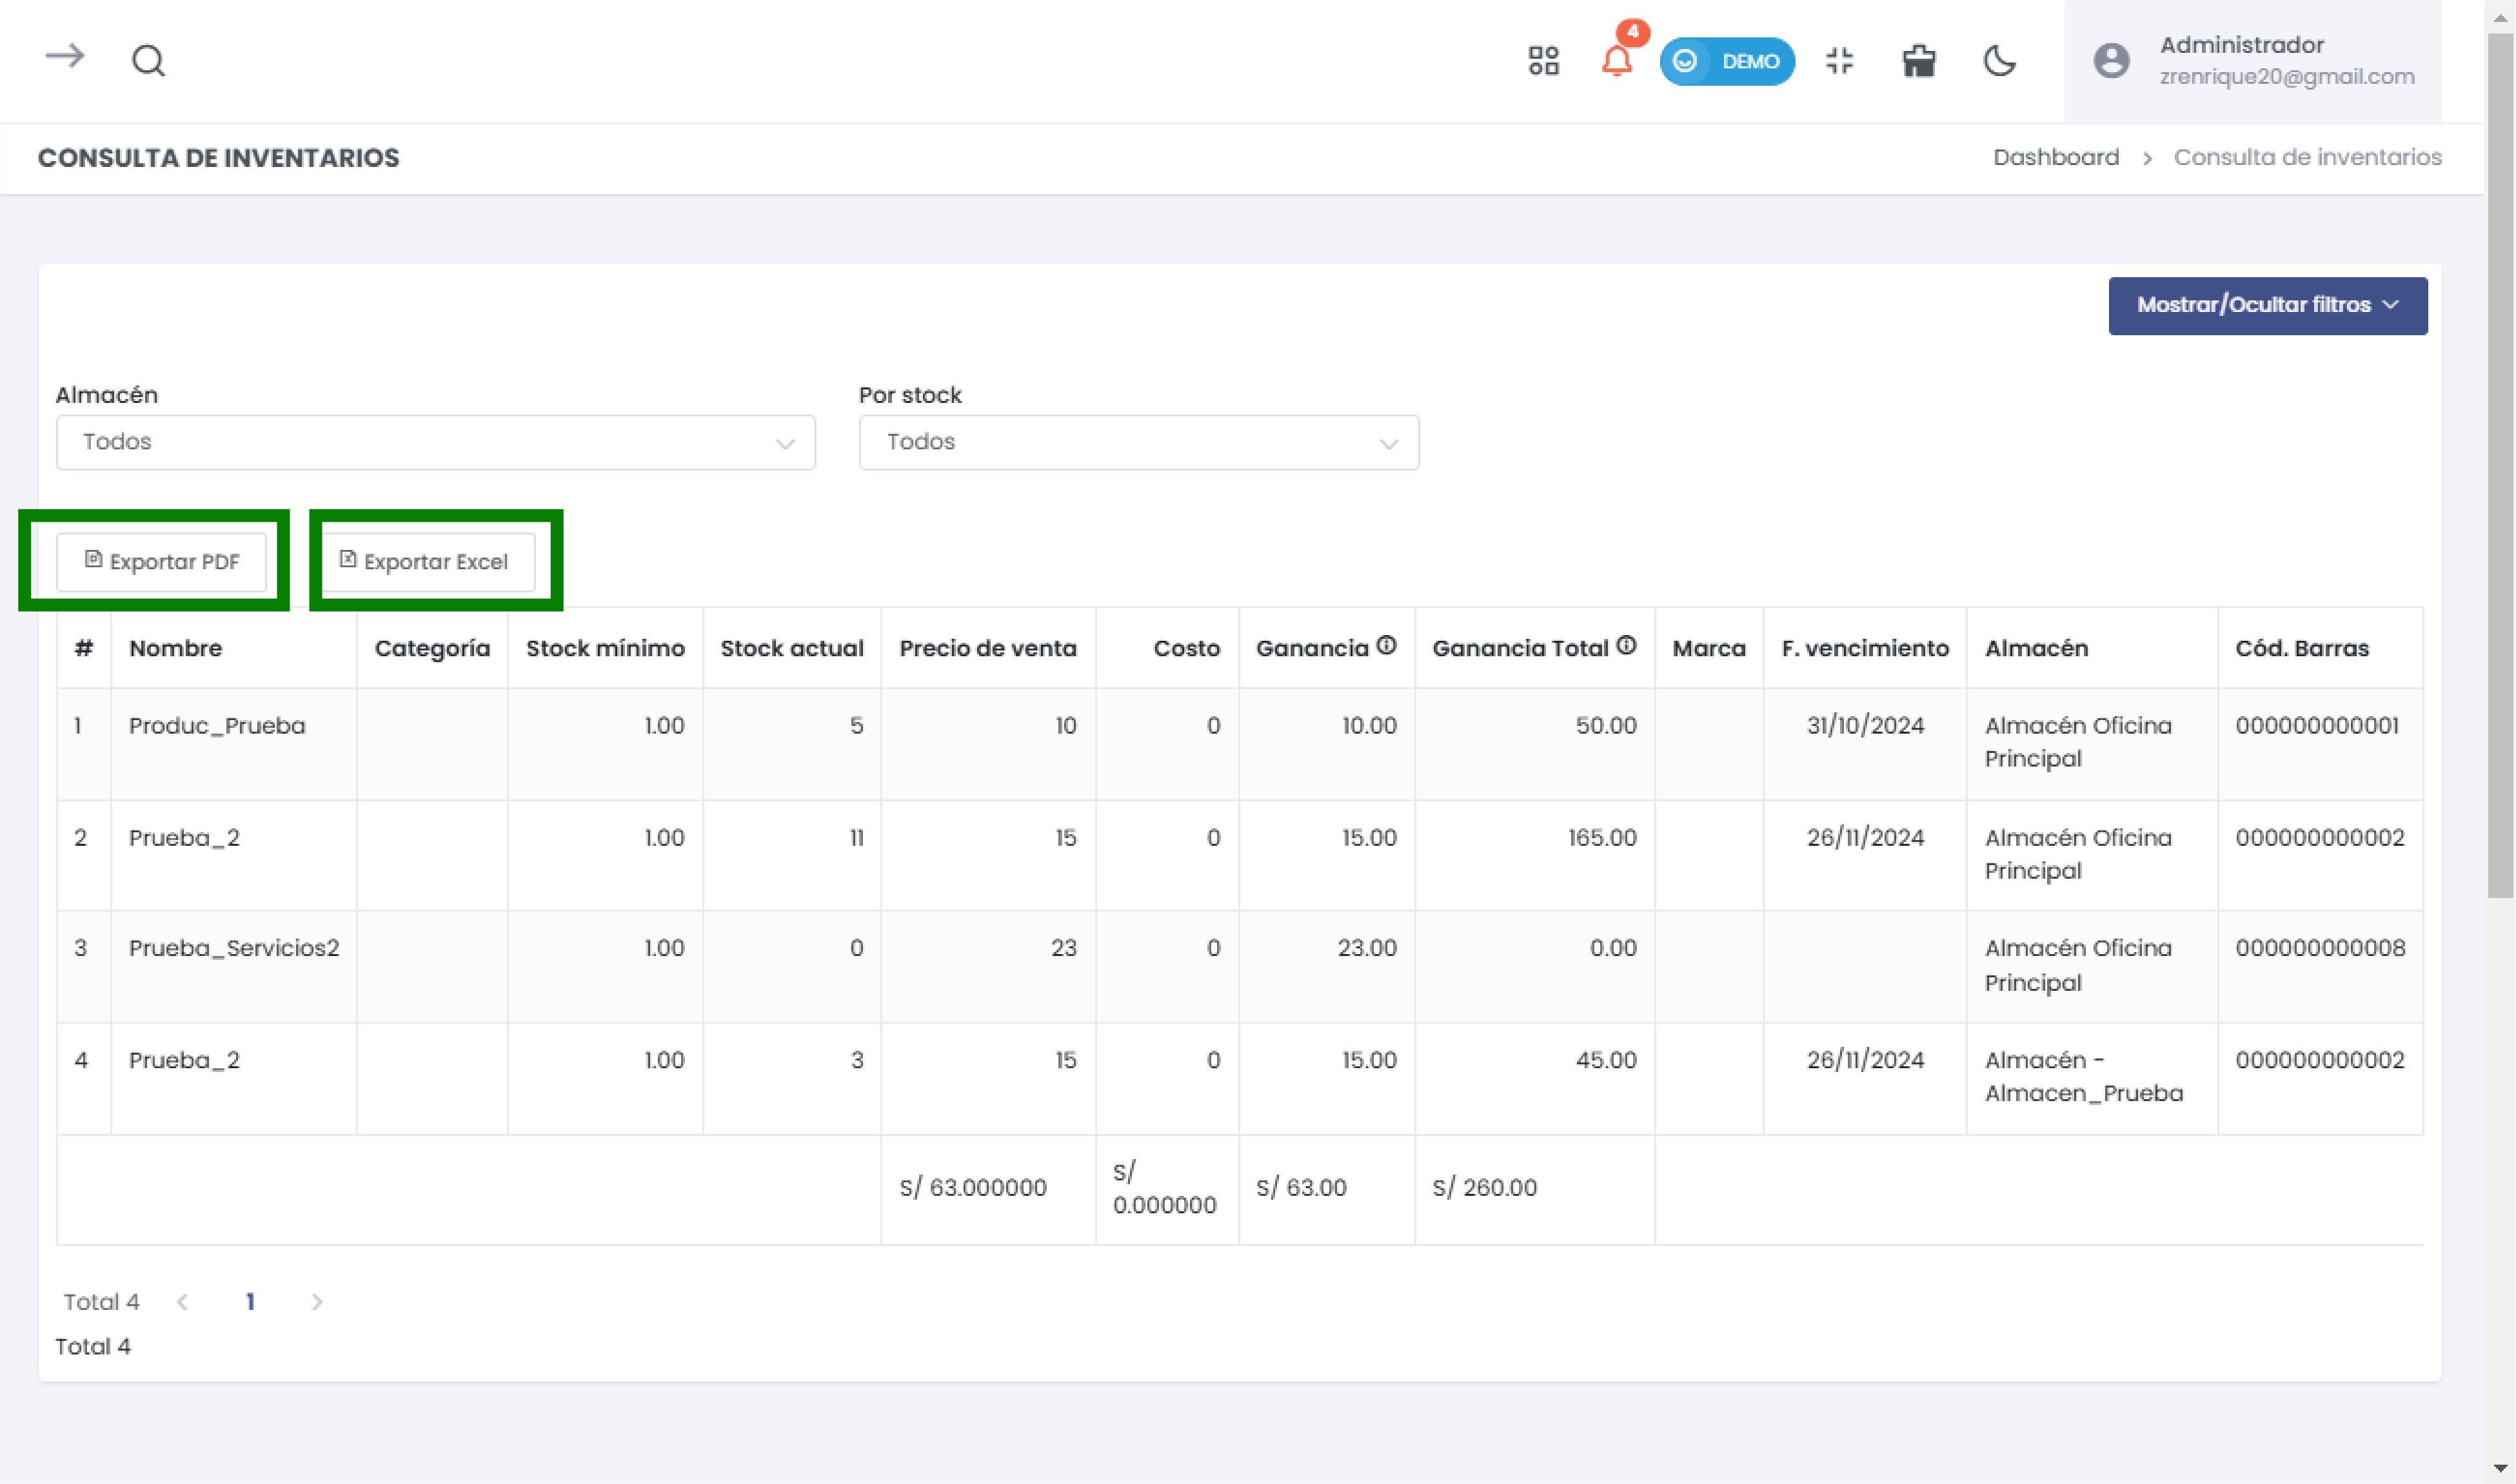This screenshot has width=2516, height=1484.
Task: Toggle dark mode with moon icon
Action: tap(1999, 61)
